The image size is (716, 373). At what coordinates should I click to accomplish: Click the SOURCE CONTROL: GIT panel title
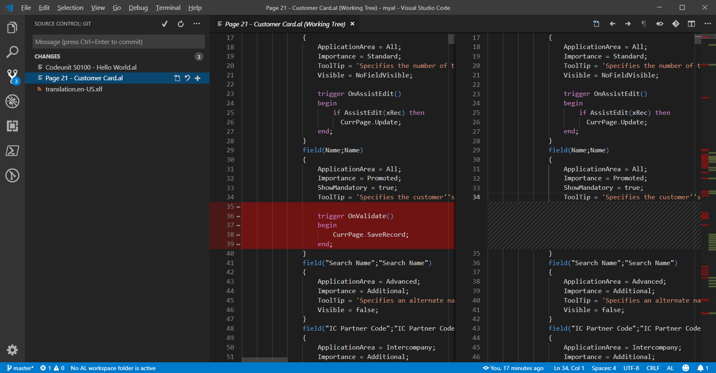click(63, 24)
